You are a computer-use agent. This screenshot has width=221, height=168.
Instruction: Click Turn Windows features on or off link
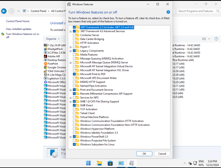click(22, 36)
